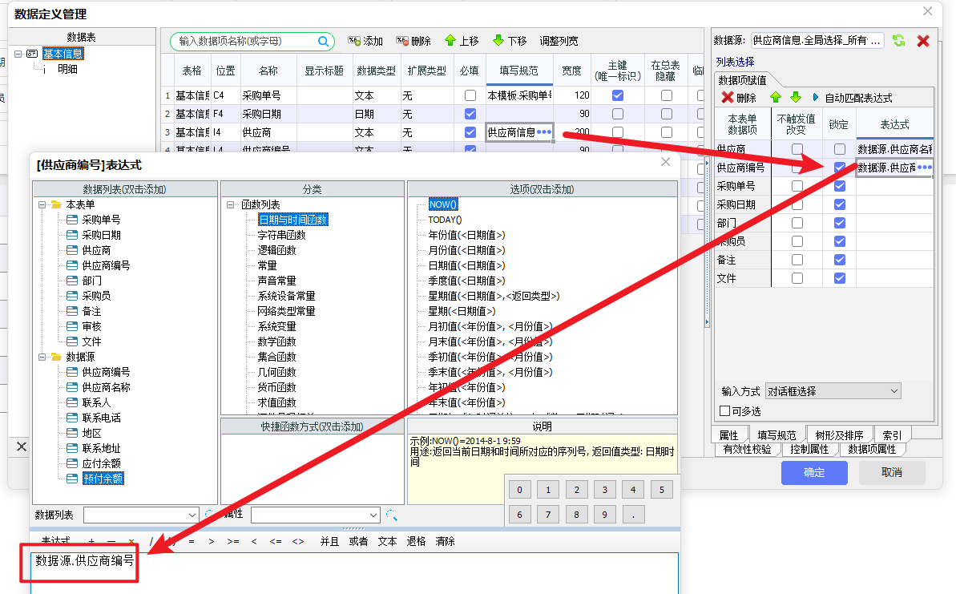The image size is (956, 594).
Task: Select 联系电话 under 数据源 tree
Action: click(x=101, y=418)
